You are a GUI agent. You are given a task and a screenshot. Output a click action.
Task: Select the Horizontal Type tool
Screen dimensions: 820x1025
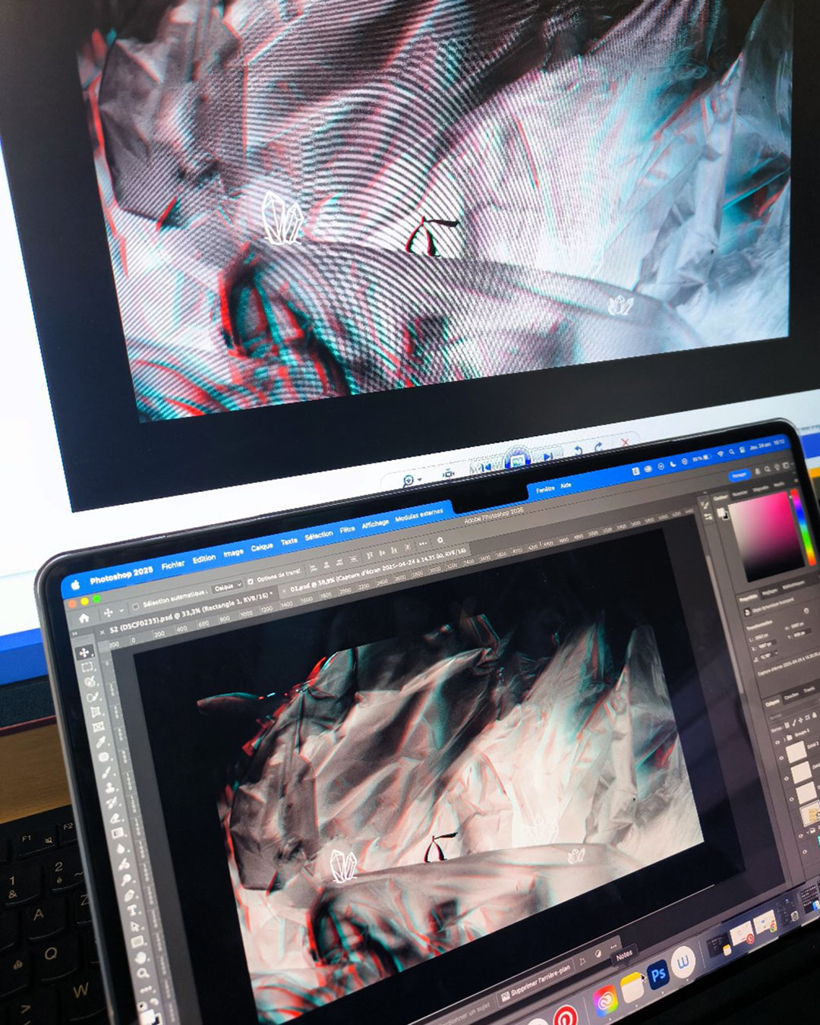131,910
